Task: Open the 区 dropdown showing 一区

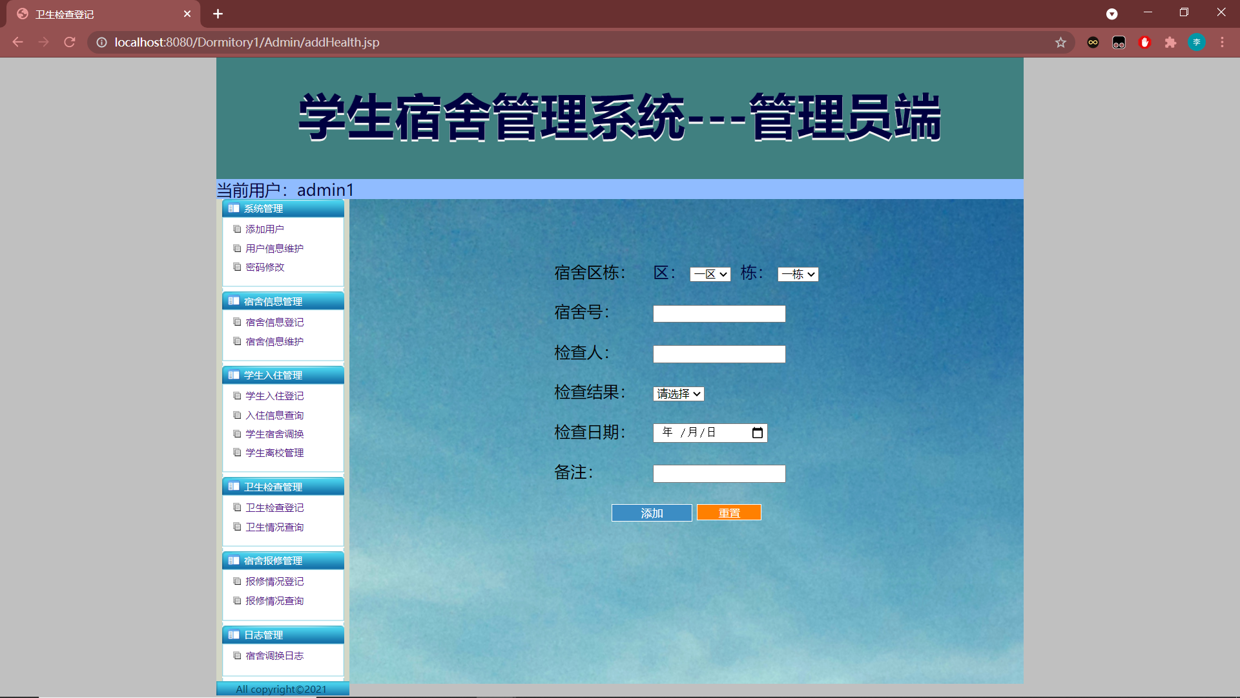Action: 709,274
